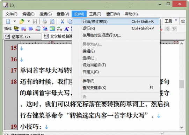
Task: Click the 工具 toolbar label
Action: pyautogui.click(x=168, y=21)
